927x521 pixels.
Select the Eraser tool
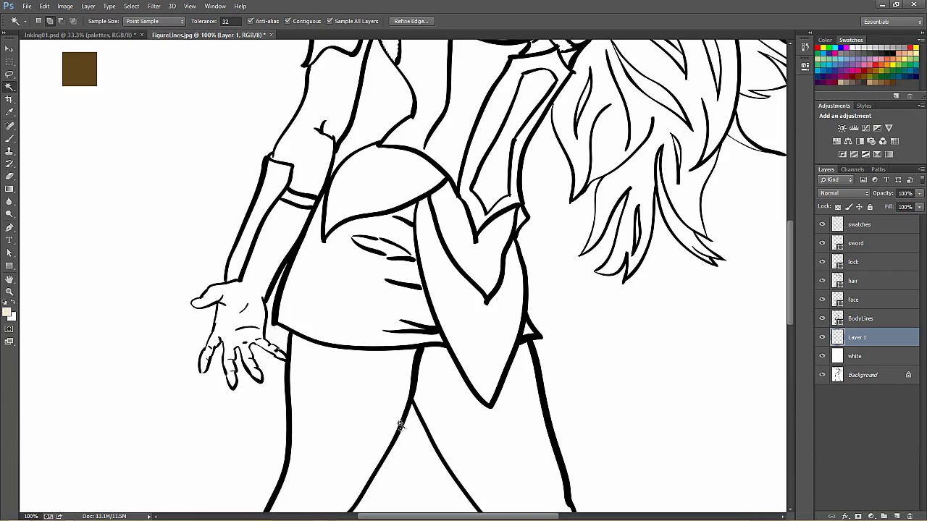(x=9, y=177)
